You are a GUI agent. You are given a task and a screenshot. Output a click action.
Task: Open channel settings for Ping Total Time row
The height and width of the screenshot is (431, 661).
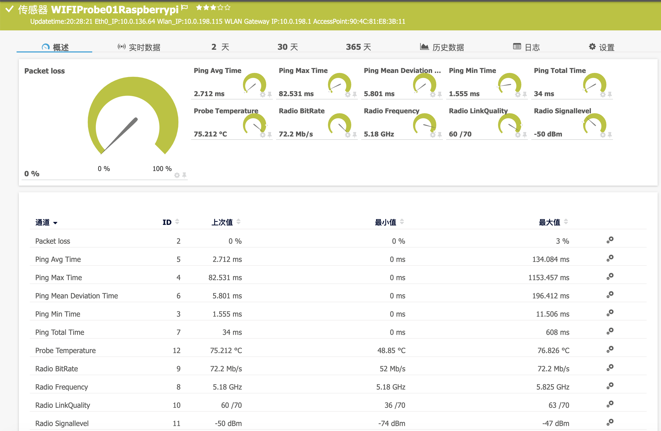point(610,331)
